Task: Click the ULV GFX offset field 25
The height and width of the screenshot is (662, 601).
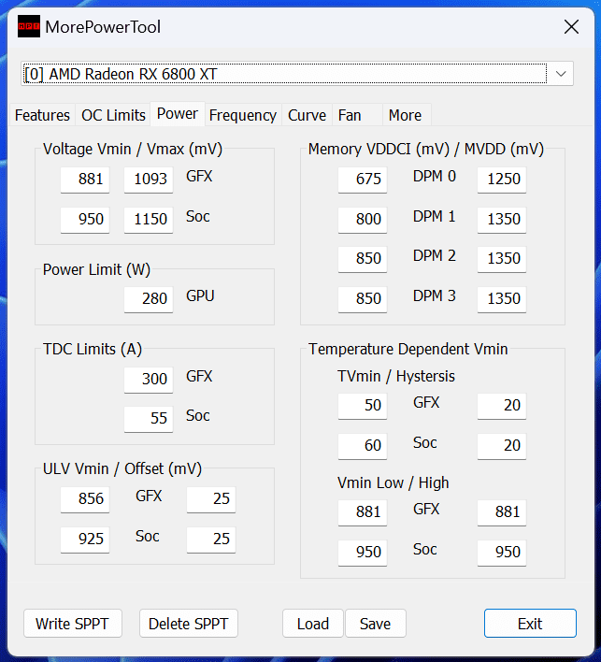Action: pos(211,499)
